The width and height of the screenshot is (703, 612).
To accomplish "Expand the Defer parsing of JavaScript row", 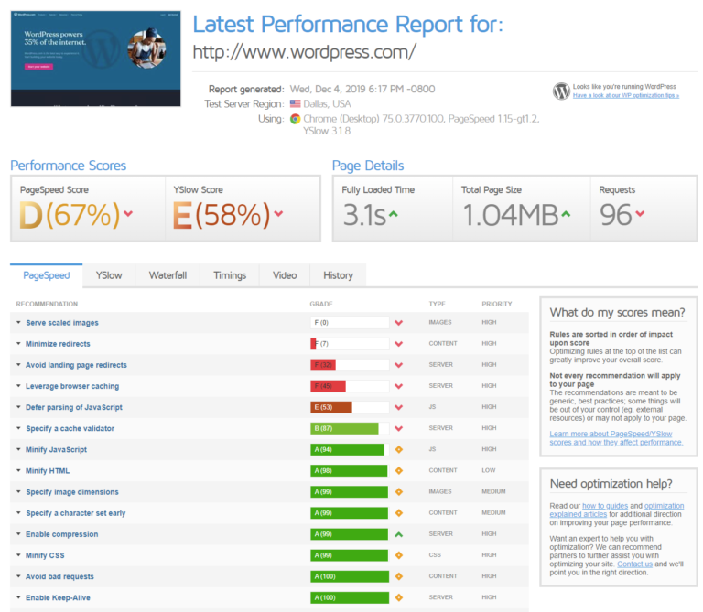I will (73, 407).
